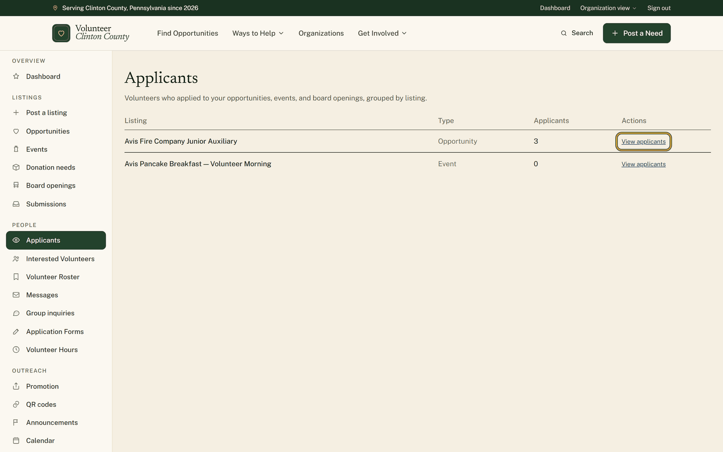Click the plus icon in Post a Need

click(x=615, y=33)
